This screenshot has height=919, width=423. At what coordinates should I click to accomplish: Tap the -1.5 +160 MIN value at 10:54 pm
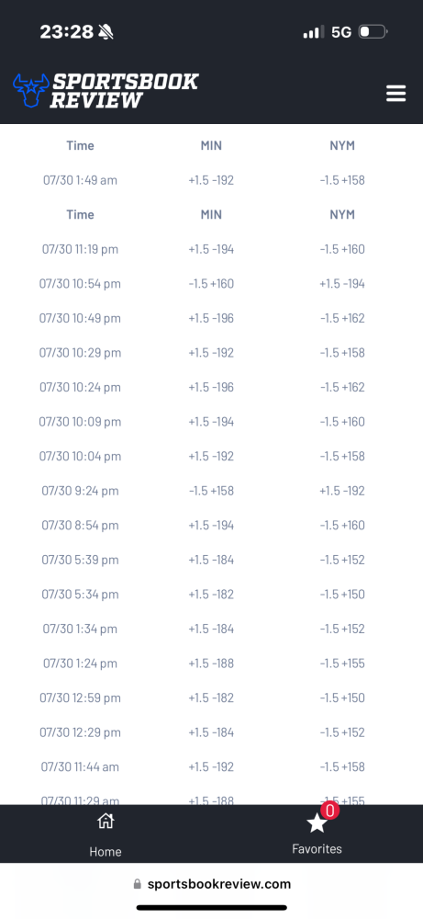click(x=211, y=284)
